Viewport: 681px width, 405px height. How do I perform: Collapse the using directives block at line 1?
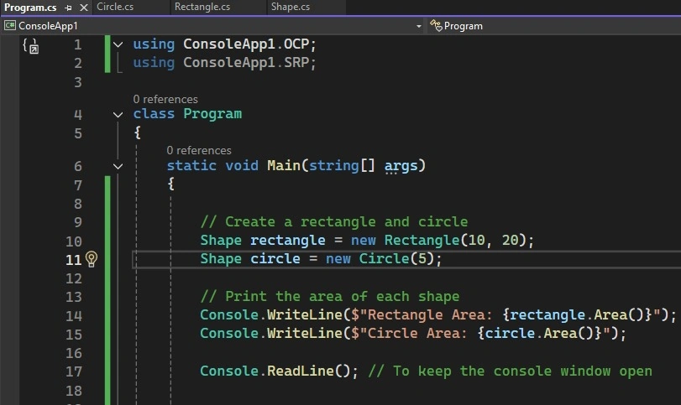(x=118, y=44)
